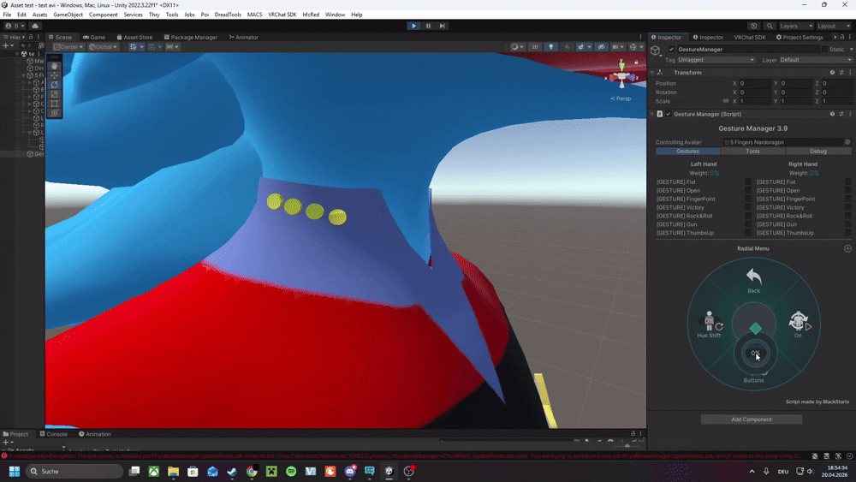Toggle 2D view mode in scene
The height and width of the screenshot is (482, 856).
tap(534, 47)
